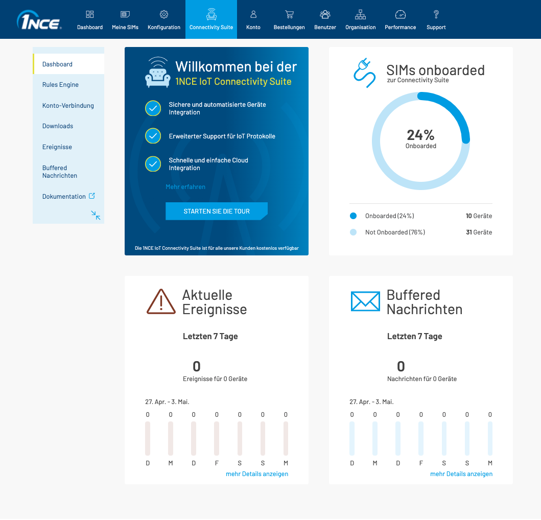The image size is (541, 520).
Task: Click the 31 Geräte value
Action: pyautogui.click(x=479, y=232)
